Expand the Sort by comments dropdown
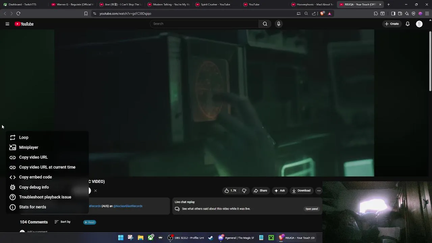 tap(62, 222)
